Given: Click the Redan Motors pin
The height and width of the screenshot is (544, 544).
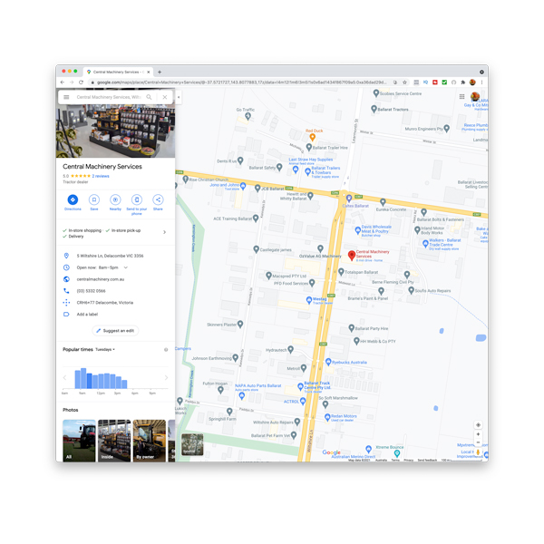Looking at the screenshot, I should (x=327, y=417).
